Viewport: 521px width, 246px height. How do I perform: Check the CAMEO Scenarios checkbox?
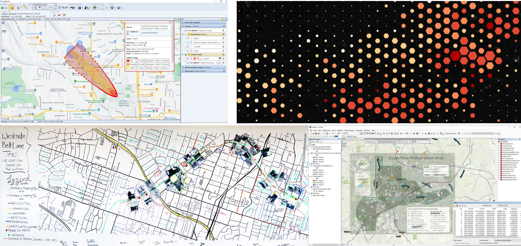pos(188,63)
